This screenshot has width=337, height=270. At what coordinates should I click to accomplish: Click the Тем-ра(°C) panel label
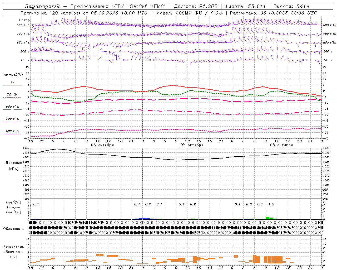[12, 75]
